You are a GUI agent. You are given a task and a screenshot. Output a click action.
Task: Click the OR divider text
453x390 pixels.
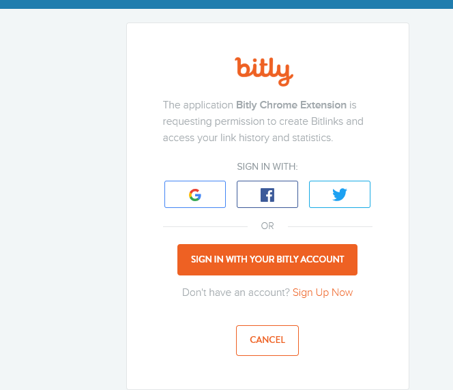click(x=267, y=226)
